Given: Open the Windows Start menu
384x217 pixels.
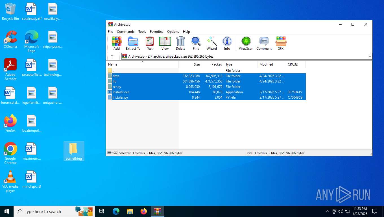Looking at the screenshot, I should pos(7,211).
